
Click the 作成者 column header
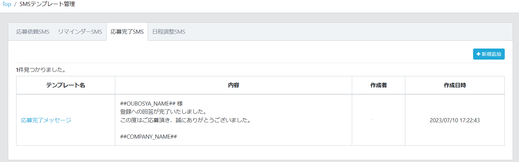tap(378, 85)
